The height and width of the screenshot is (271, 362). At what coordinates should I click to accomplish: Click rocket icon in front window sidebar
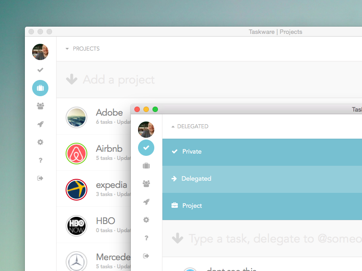pos(146,202)
